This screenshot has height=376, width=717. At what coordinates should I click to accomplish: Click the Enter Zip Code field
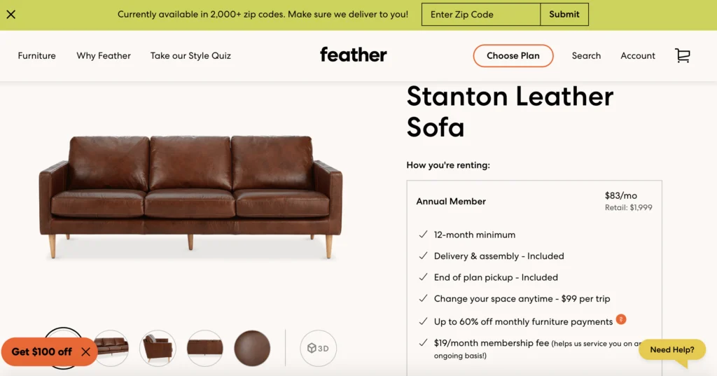tap(480, 15)
